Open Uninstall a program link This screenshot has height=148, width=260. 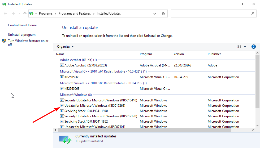(22, 35)
